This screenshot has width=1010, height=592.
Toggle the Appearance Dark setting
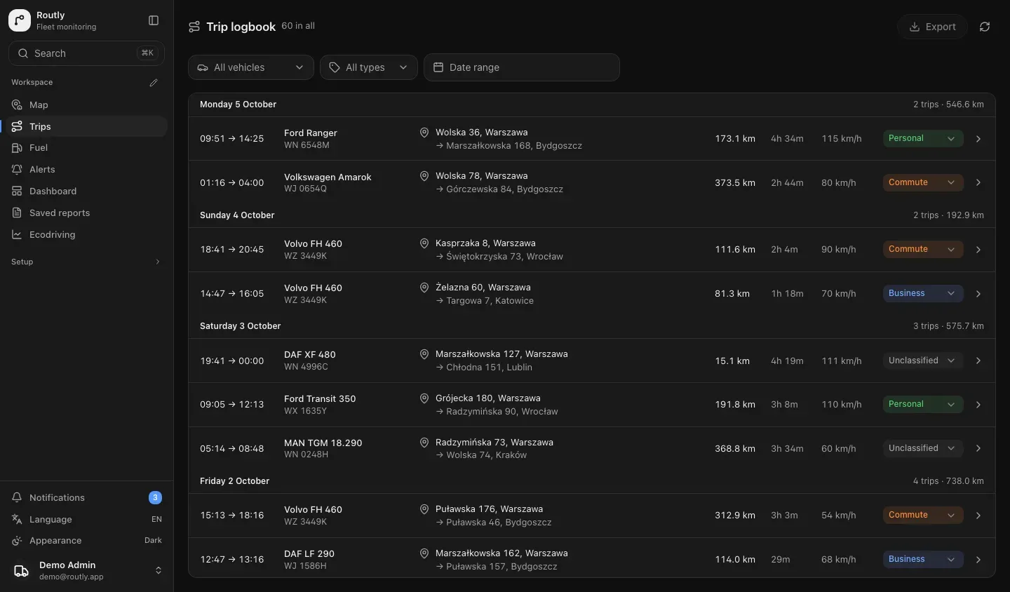pyautogui.click(x=87, y=541)
